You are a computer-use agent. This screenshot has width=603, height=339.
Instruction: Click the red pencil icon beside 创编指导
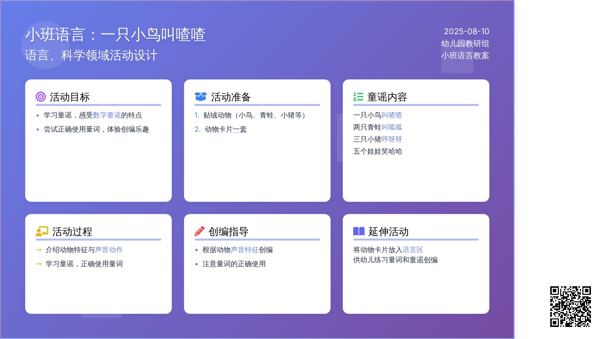199,232
